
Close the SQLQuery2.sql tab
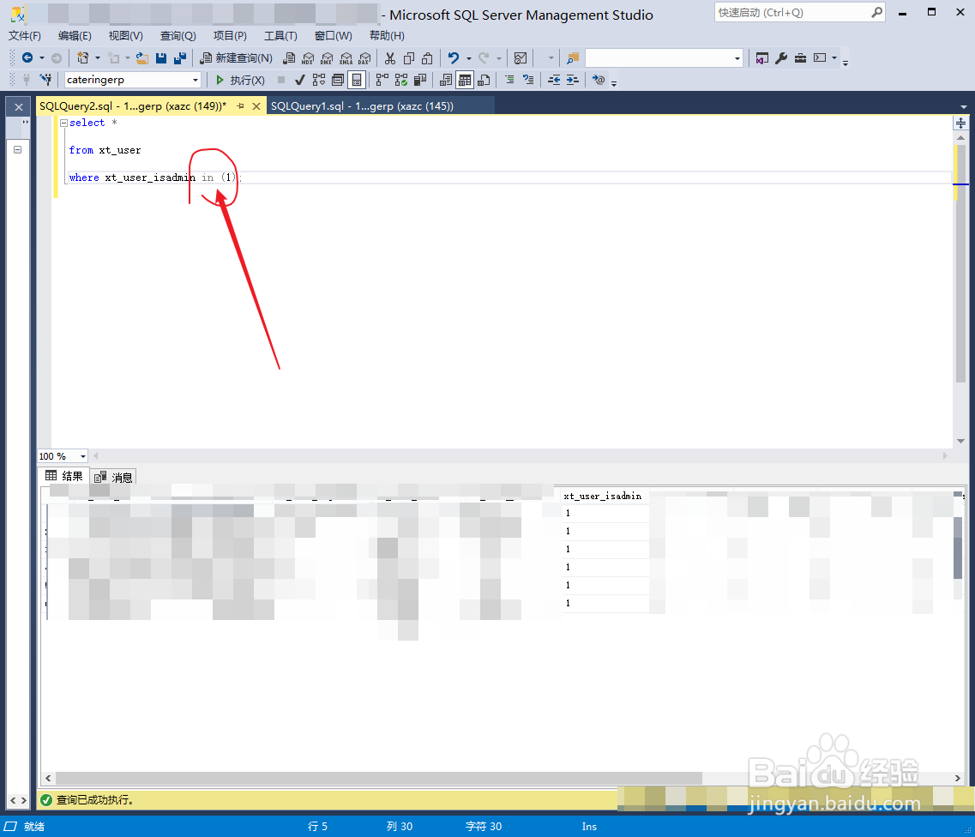256,106
